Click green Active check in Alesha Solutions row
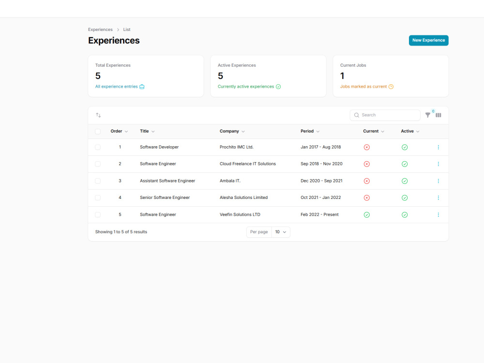This screenshot has height=363, width=484. tap(405, 197)
